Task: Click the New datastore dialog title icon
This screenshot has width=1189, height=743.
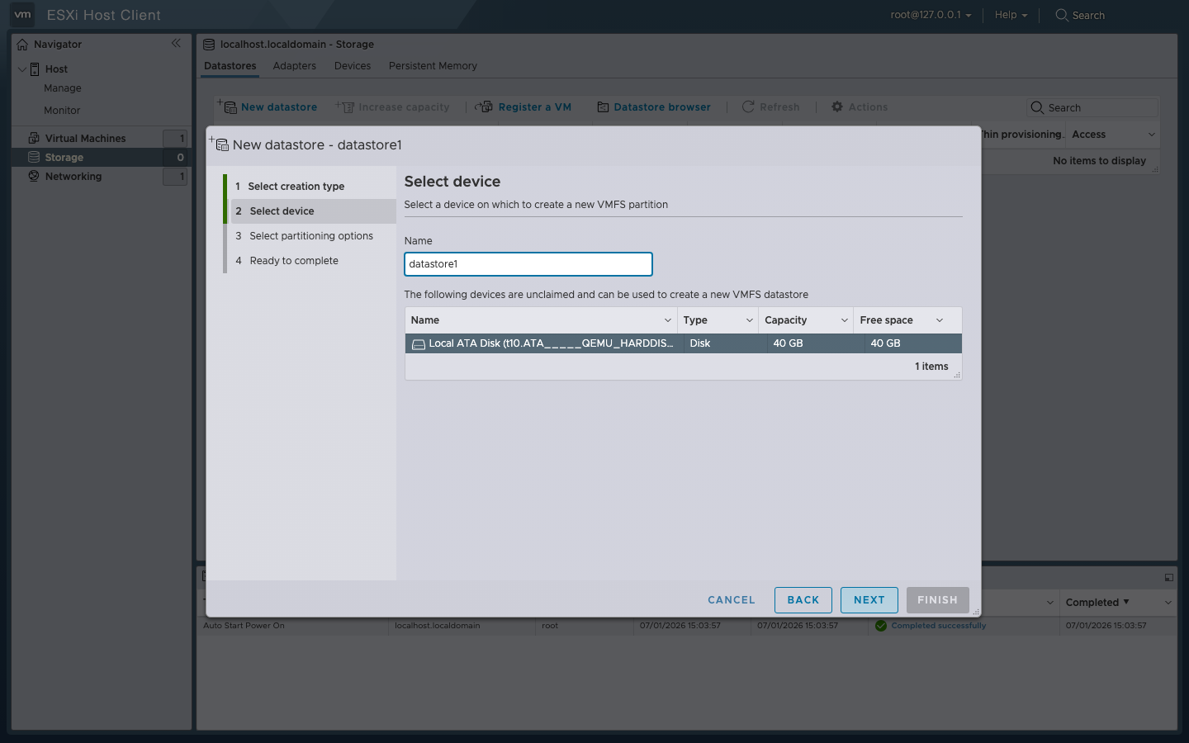Action: pyautogui.click(x=219, y=144)
